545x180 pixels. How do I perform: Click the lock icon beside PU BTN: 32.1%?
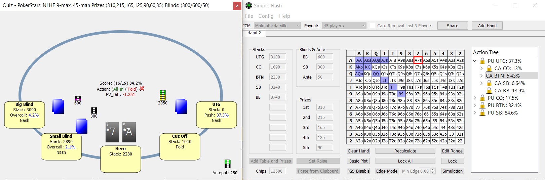pos(482,105)
